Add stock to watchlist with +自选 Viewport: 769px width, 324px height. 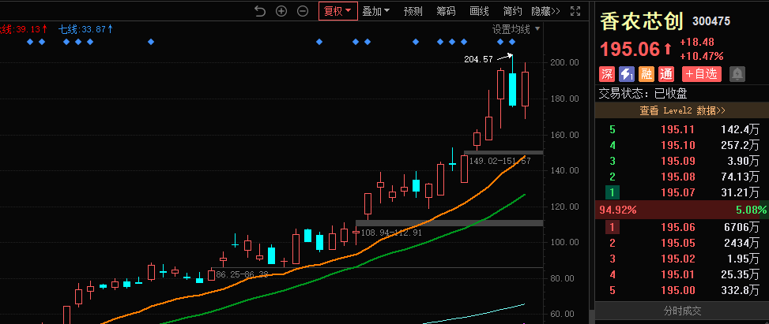pos(702,73)
